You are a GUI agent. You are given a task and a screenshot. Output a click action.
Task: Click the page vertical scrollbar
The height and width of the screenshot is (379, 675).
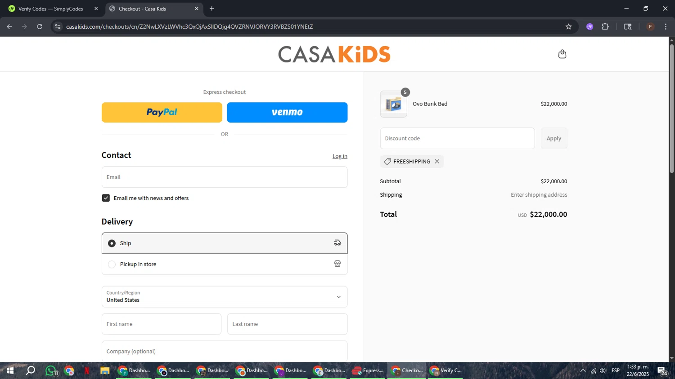click(x=672, y=108)
